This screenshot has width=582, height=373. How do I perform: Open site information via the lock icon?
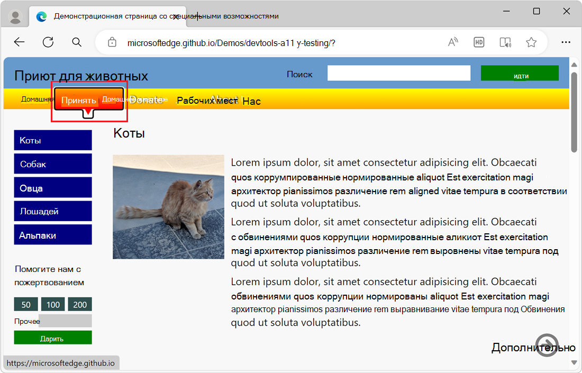[112, 41]
